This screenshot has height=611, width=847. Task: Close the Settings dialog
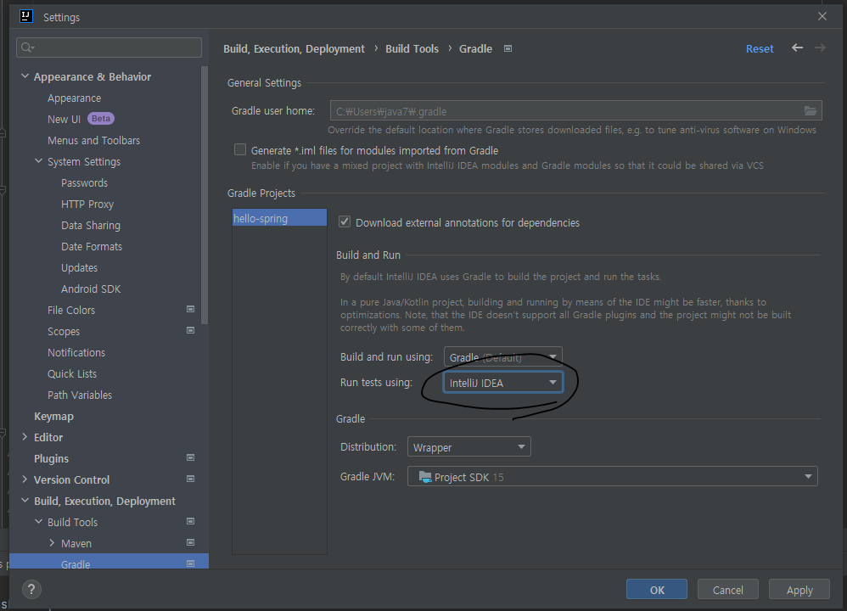coord(822,16)
